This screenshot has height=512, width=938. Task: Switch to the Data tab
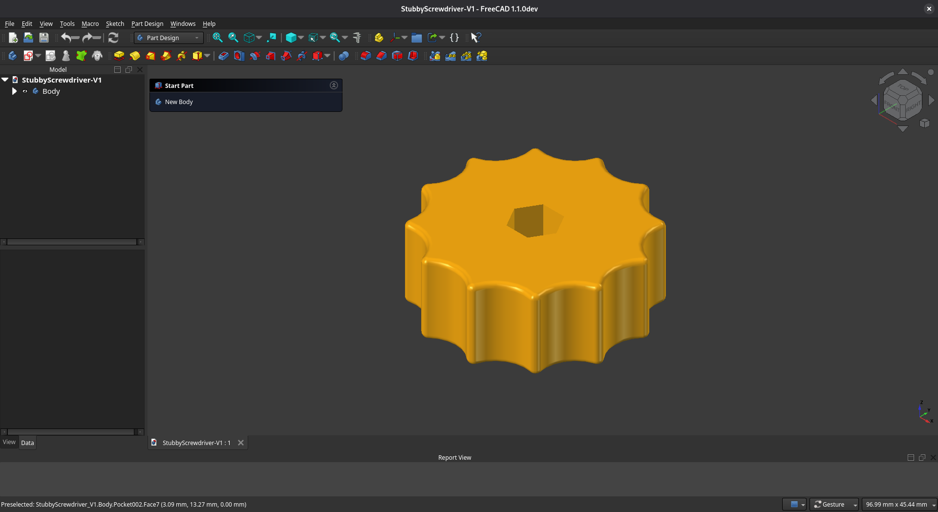click(x=27, y=443)
